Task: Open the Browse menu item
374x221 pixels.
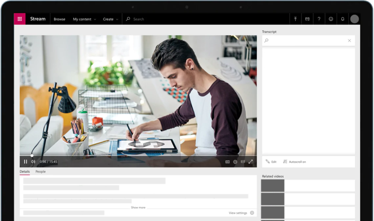Action: pos(59,19)
